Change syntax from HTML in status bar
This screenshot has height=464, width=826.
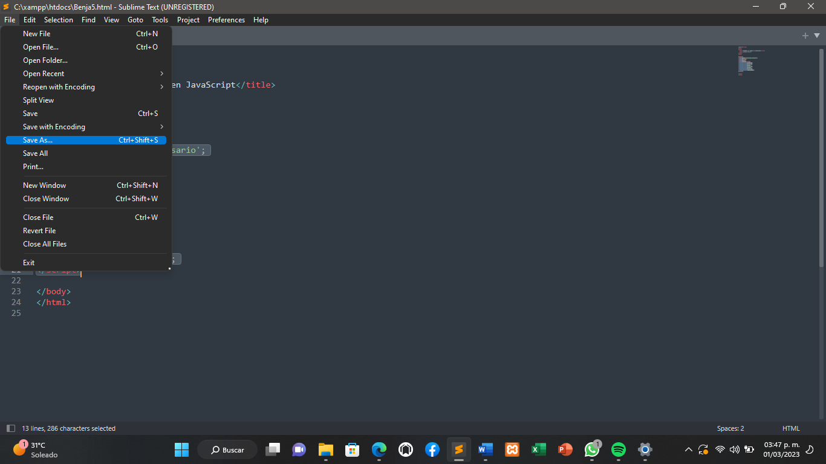791,428
